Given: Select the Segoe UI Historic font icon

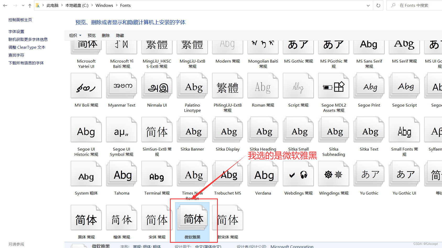Looking at the screenshot, I should click(x=86, y=130).
